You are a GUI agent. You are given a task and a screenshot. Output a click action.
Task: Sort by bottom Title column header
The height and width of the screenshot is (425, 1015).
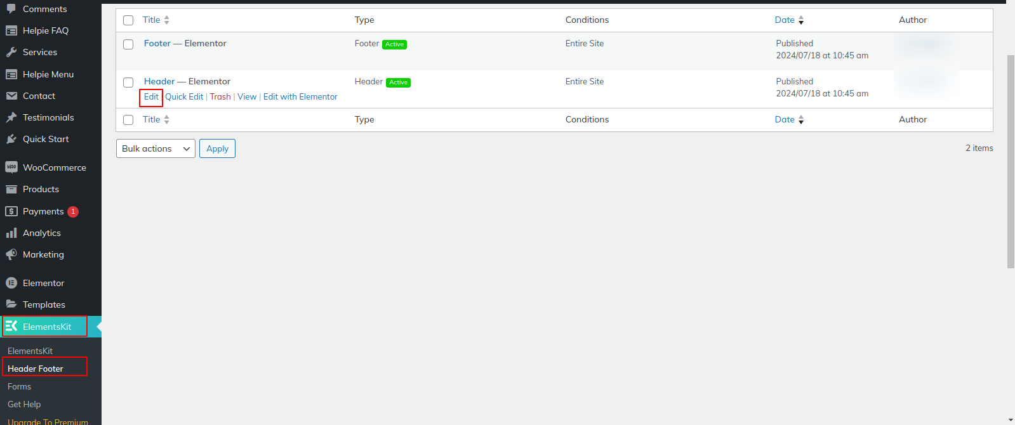pyautogui.click(x=151, y=119)
